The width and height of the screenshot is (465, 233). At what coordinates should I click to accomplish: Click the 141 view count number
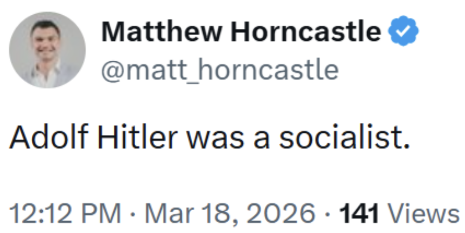click(x=359, y=214)
